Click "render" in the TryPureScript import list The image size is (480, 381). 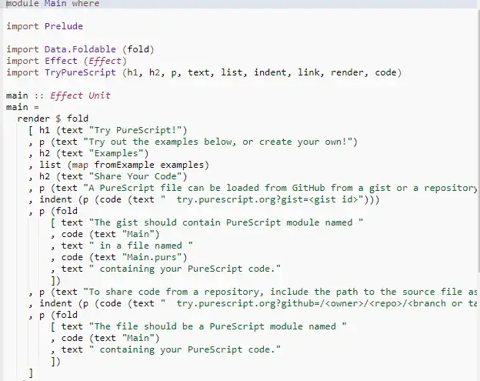coord(347,72)
